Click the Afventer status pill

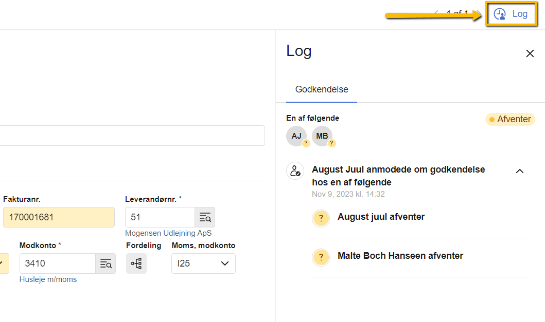[509, 119]
